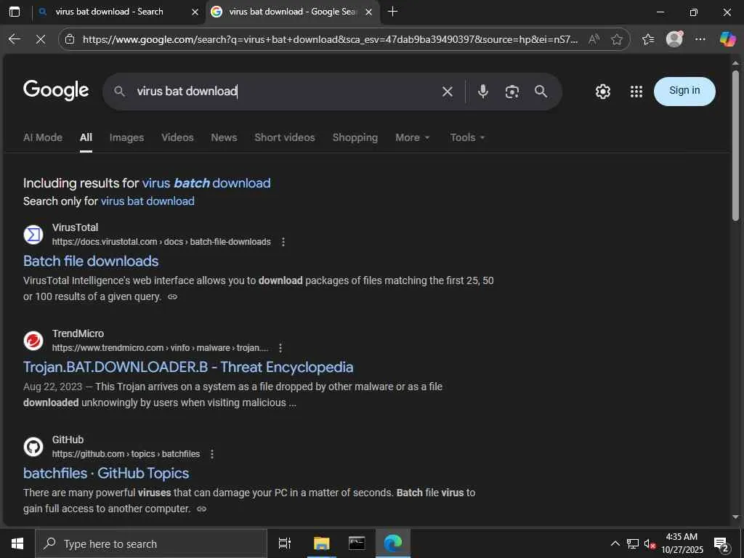Open Task View on taskbar
744x558 pixels.
[x=284, y=543]
